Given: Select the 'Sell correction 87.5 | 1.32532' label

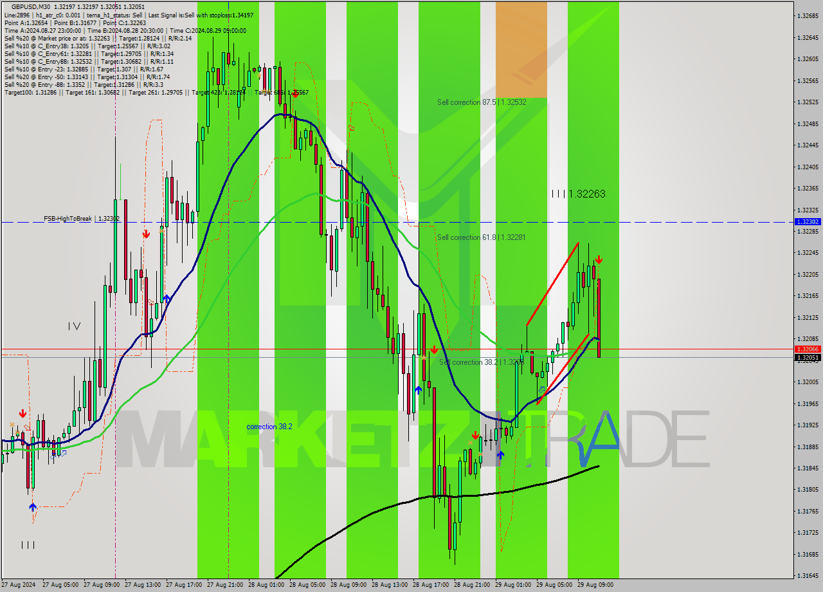Looking at the screenshot, I should click(x=482, y=102).
